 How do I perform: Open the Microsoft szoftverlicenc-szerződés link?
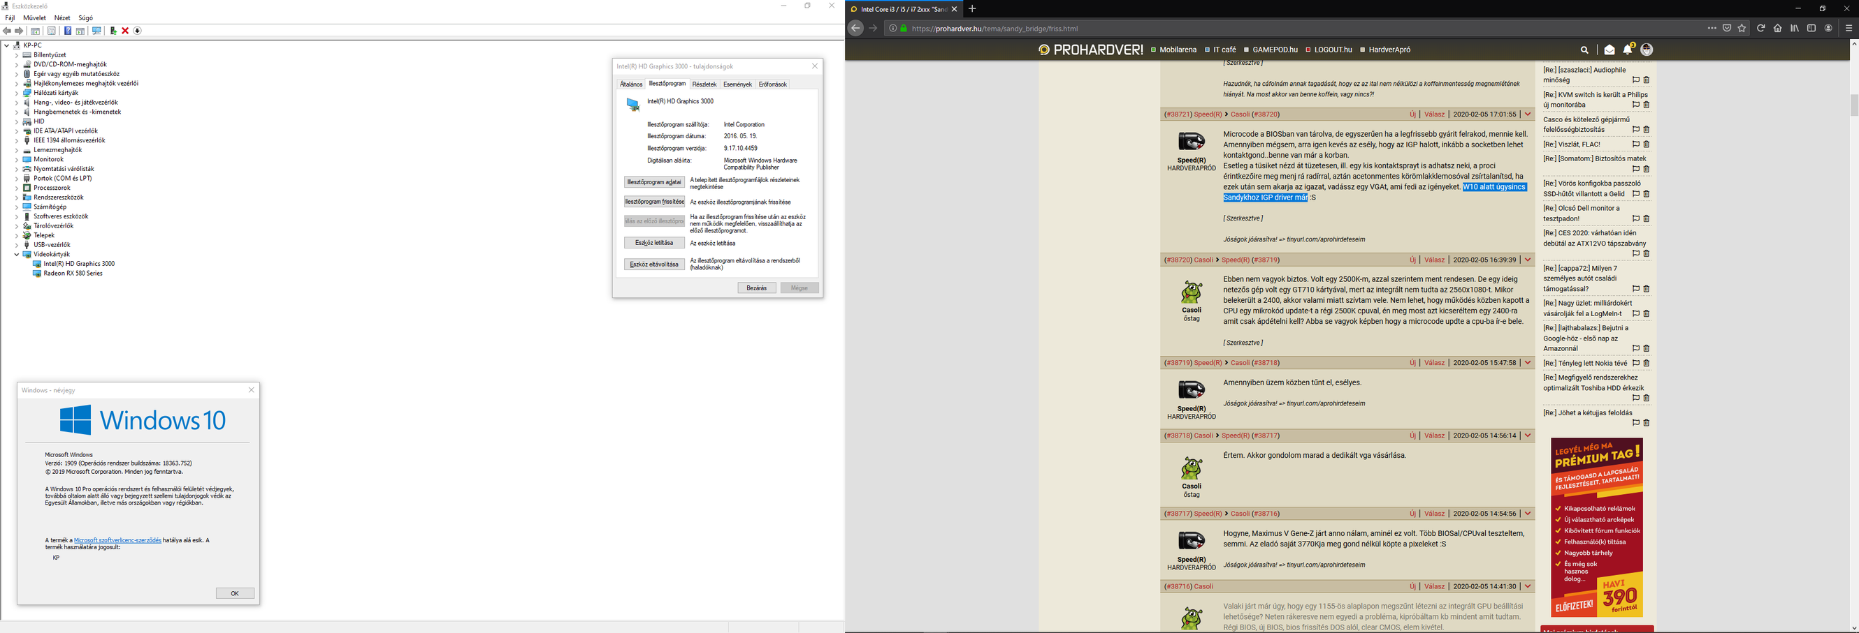[x=117, y=540]
